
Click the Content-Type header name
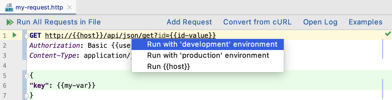(x=53, y=56)
